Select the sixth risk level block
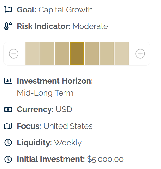The image size is (161, 169). coord(107,54)
